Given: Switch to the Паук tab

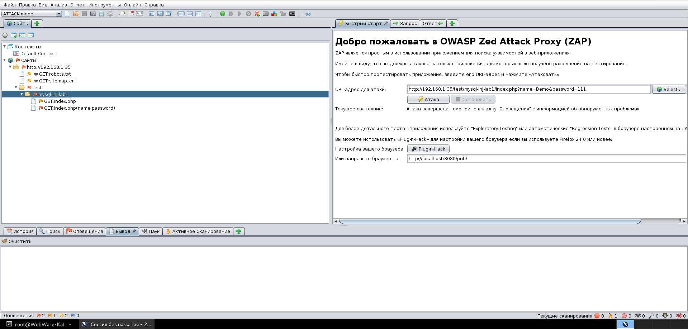Looking at the screenshot, I should point(151,231).
